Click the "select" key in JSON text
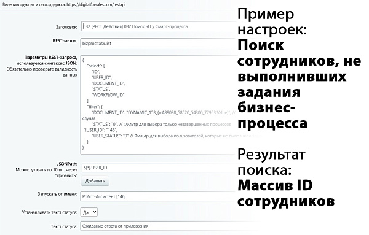Screen dimensions: 369x235 click(x=94, y=66)
